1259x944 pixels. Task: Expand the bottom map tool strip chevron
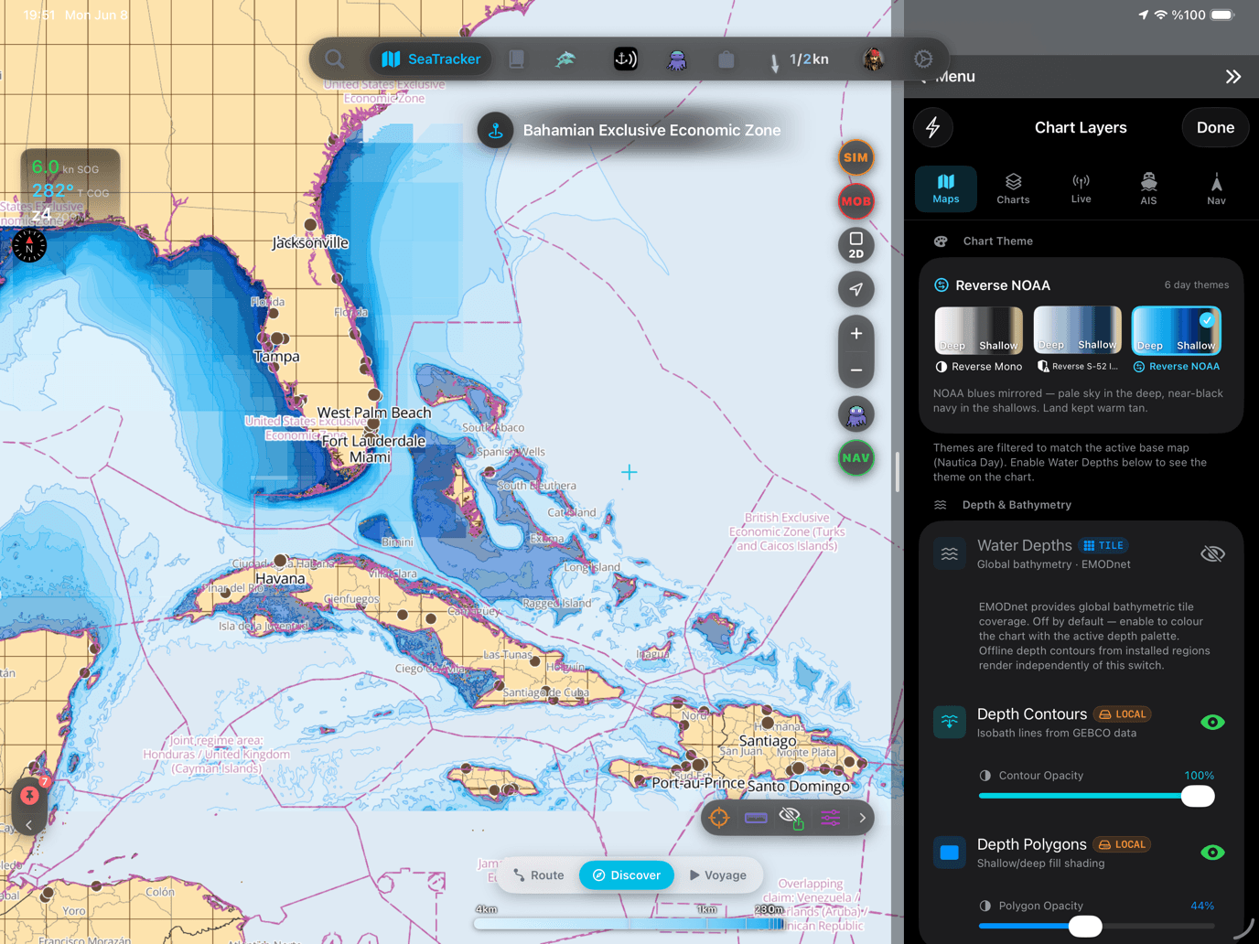click(862, 818)
